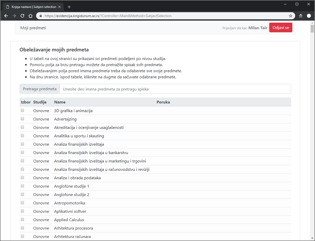Click the browser back arrow
The width and height of the screenshot is (315, 241).
pos(6,16)
